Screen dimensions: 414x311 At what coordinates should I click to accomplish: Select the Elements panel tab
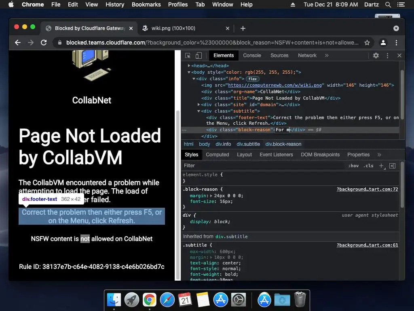click(x=224, y=55)
